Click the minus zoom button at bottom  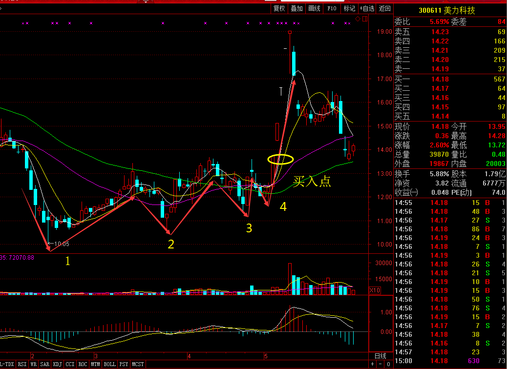pos(380,364)
